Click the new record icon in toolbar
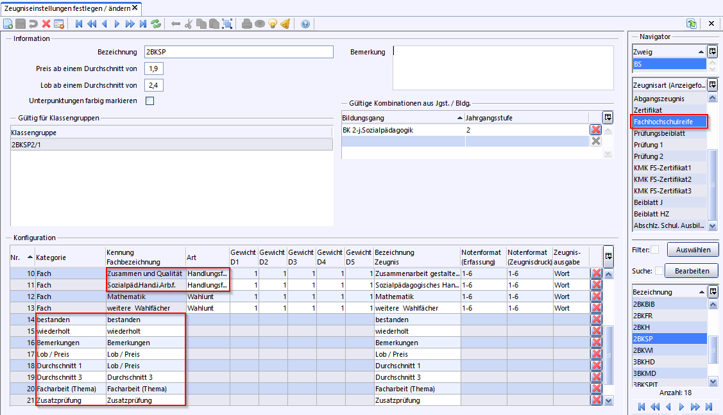 (8, 24)
